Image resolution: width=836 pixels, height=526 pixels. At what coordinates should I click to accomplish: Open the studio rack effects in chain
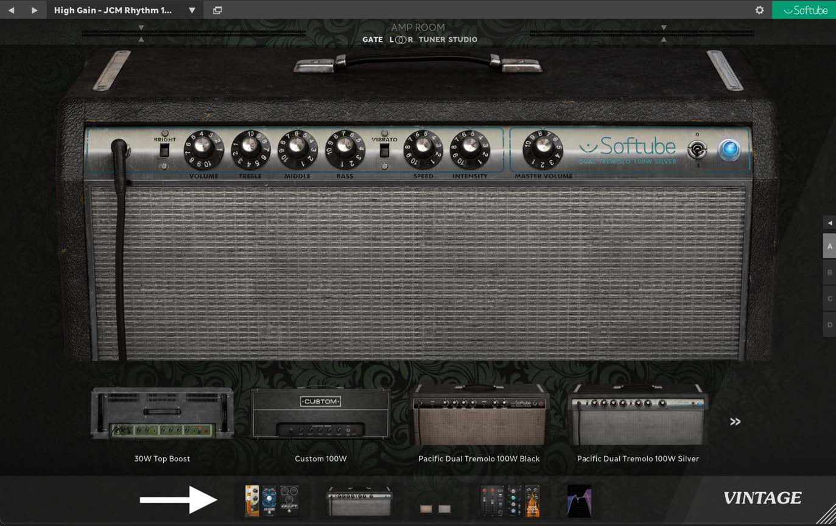point(510,500)
